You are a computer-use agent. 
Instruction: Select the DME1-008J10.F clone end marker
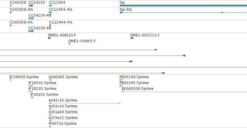[x=50, y=38]
